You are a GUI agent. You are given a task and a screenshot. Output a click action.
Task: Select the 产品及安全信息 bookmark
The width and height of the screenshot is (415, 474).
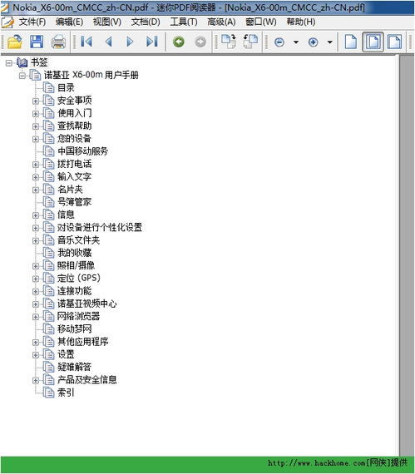87,380
